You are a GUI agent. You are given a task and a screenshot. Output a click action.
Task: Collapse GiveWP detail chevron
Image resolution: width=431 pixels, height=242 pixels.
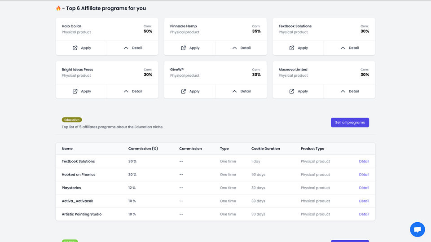tap(234, 91)
